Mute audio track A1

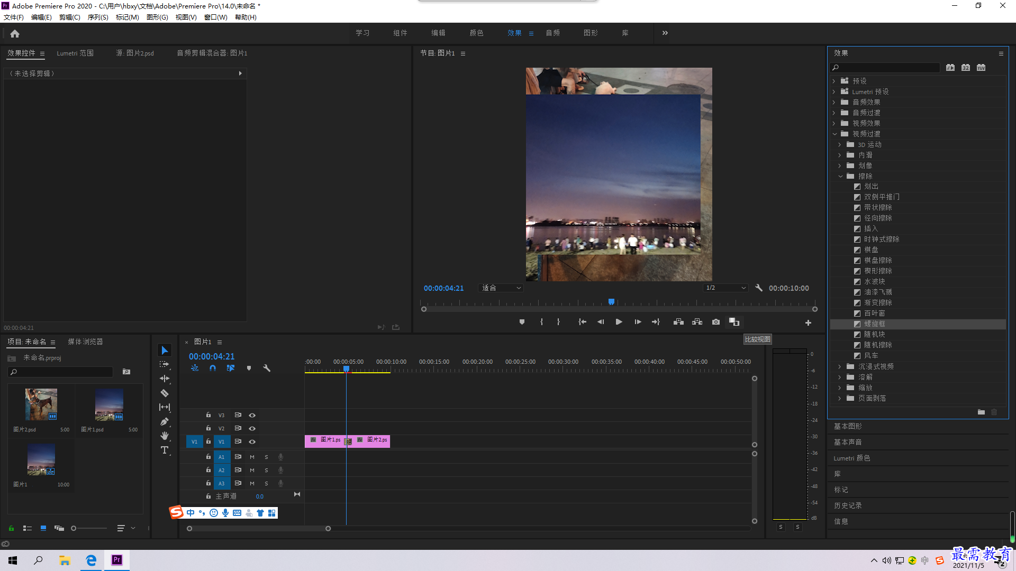coord(252,457)
